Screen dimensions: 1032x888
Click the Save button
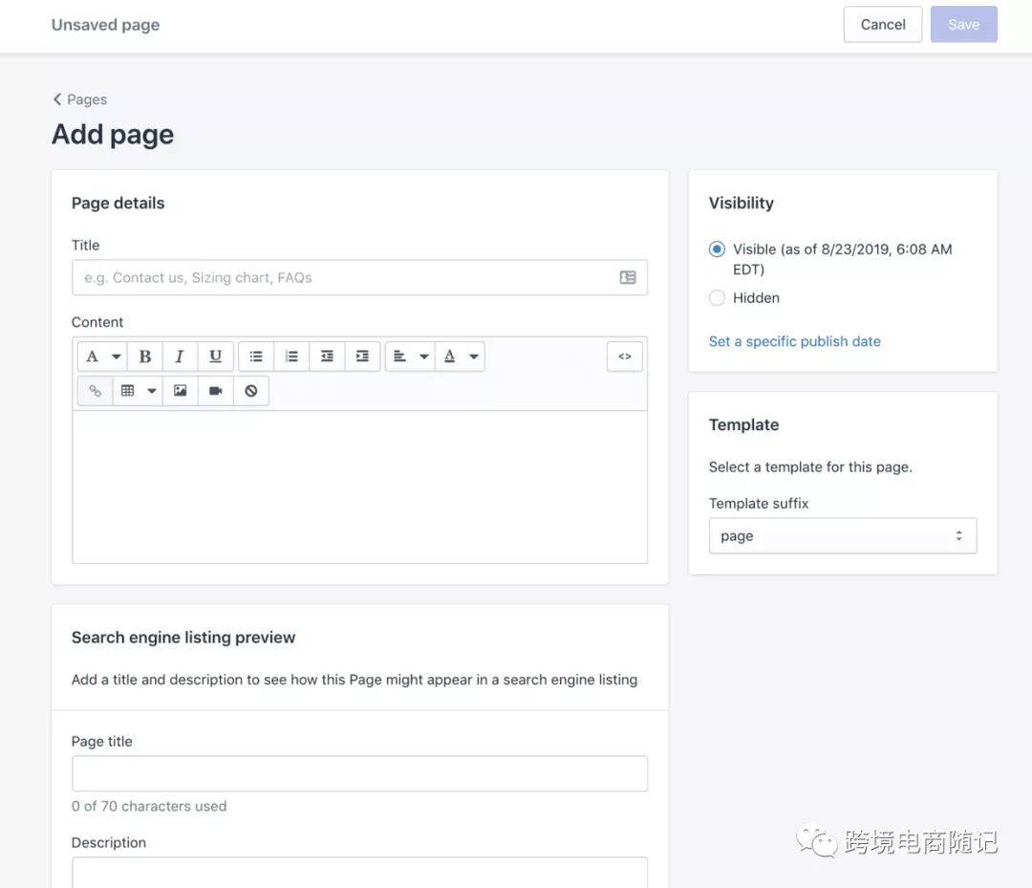(963, 24)
